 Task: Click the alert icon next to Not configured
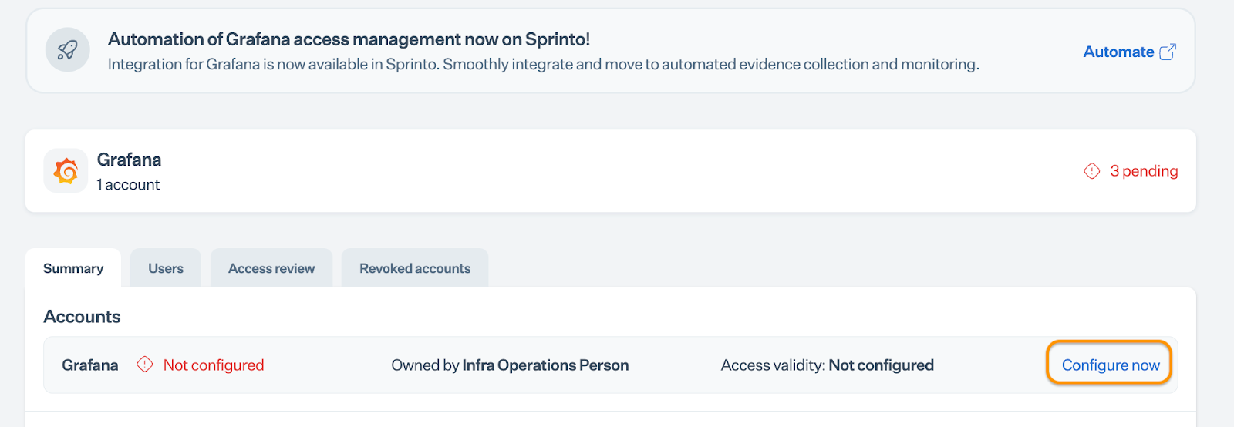(x=145, y=365)
